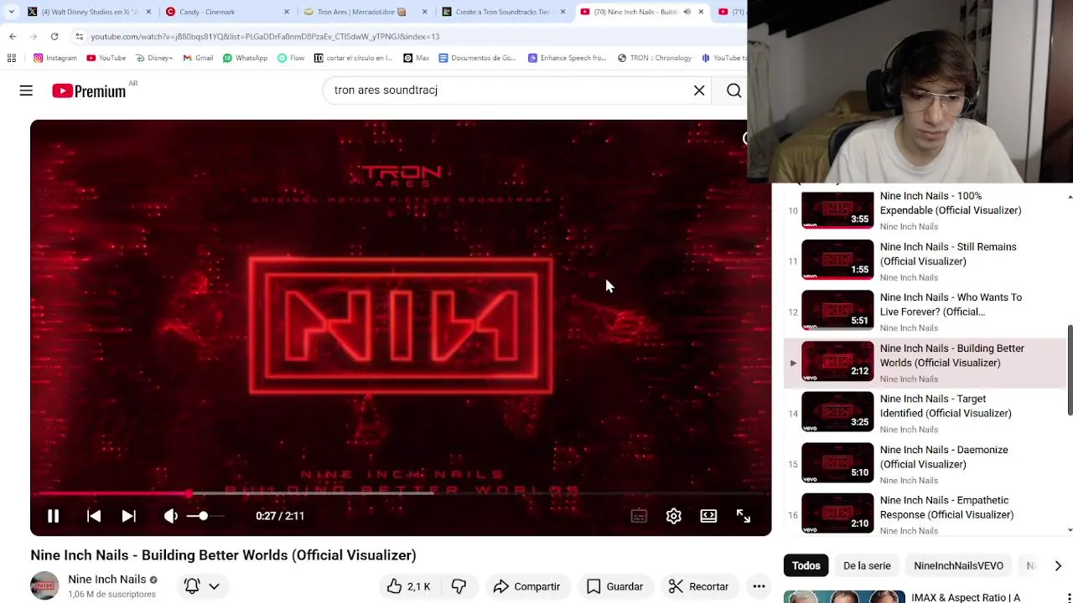Skip to next video in playlist
Image resolution: width=1073 pixels, height=603 pixels.
(128, 516)
